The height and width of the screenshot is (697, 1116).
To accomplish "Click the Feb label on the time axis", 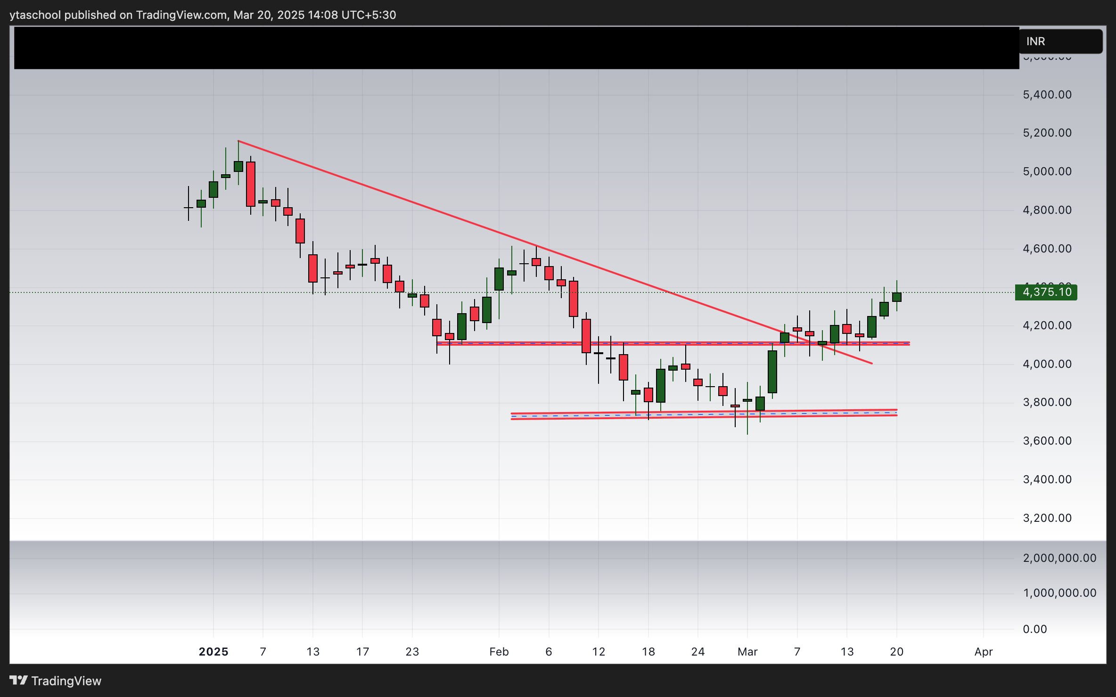I will click(x=499, y=652).
